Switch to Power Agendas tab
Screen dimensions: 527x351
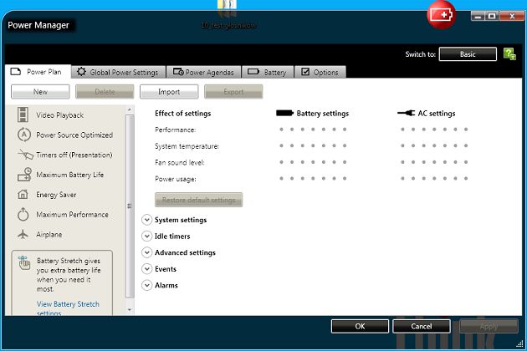coord(203,72)
